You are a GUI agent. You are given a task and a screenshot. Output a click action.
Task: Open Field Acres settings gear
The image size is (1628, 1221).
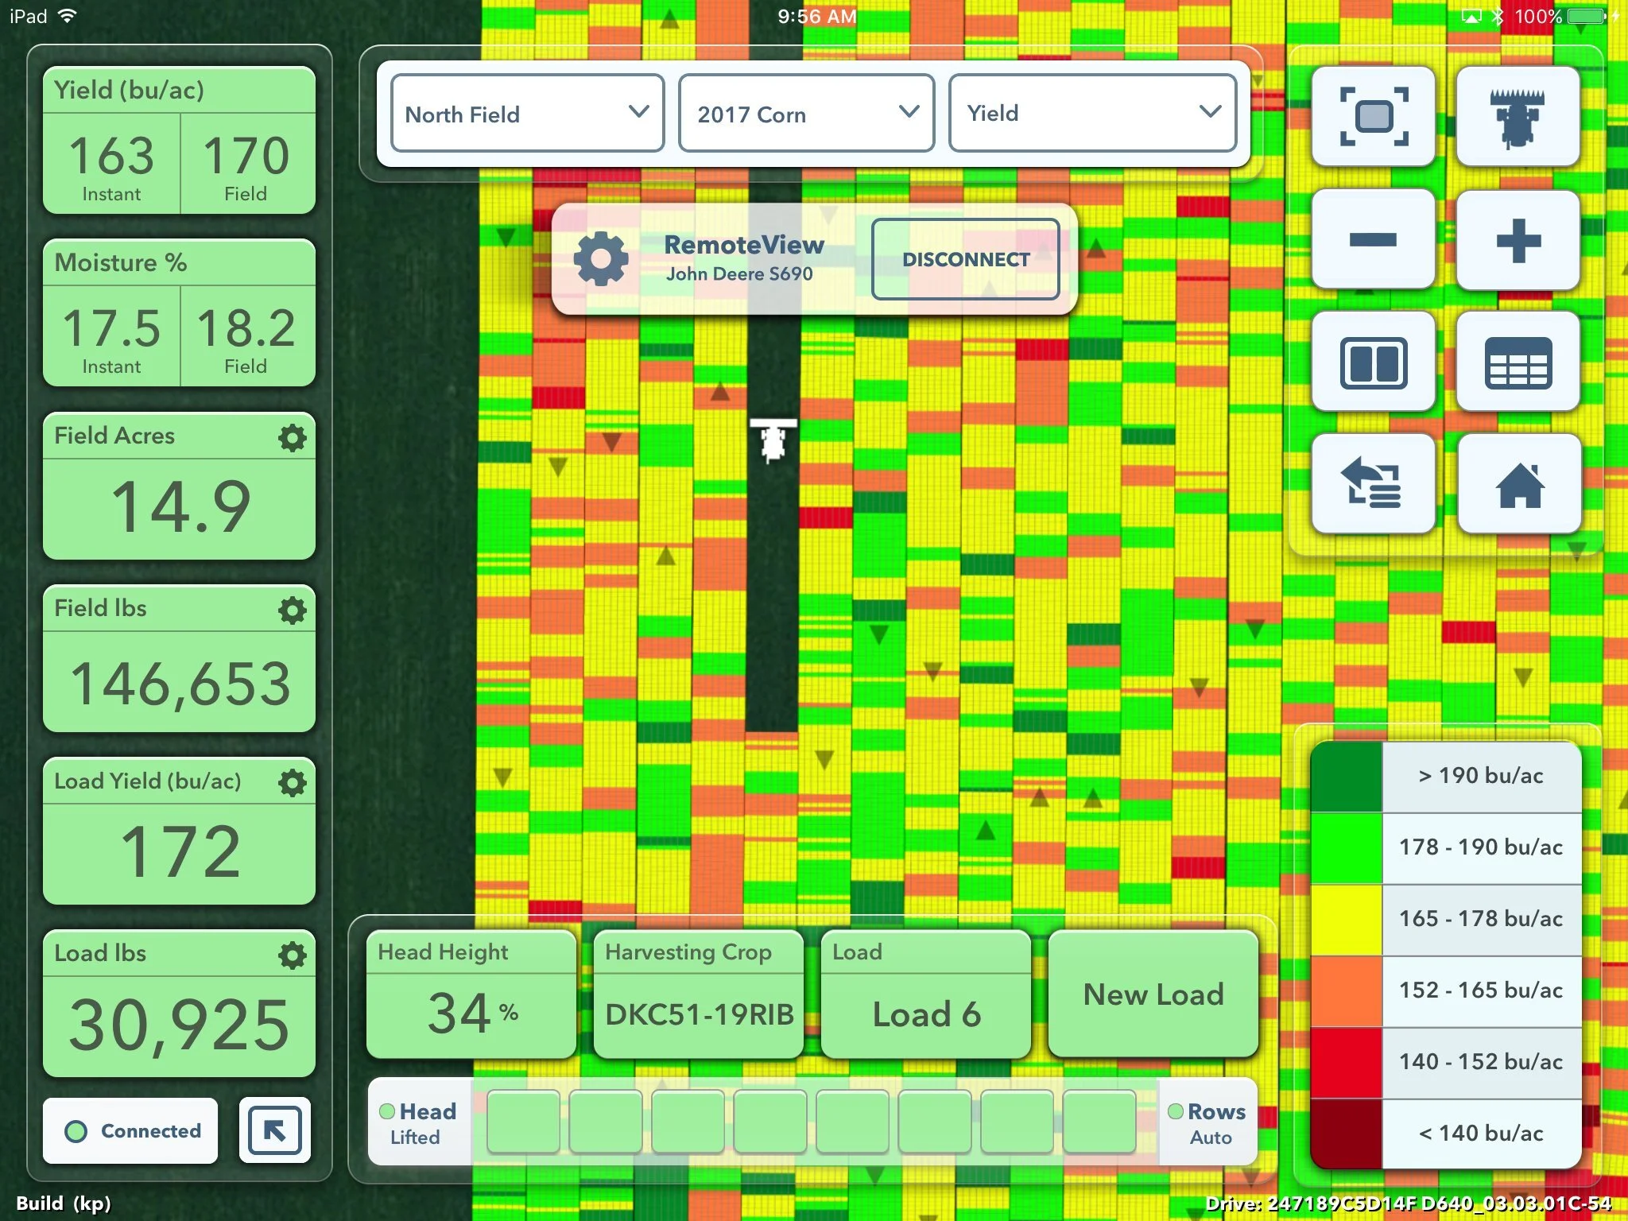pyautogui.click(x=293, y=437)
